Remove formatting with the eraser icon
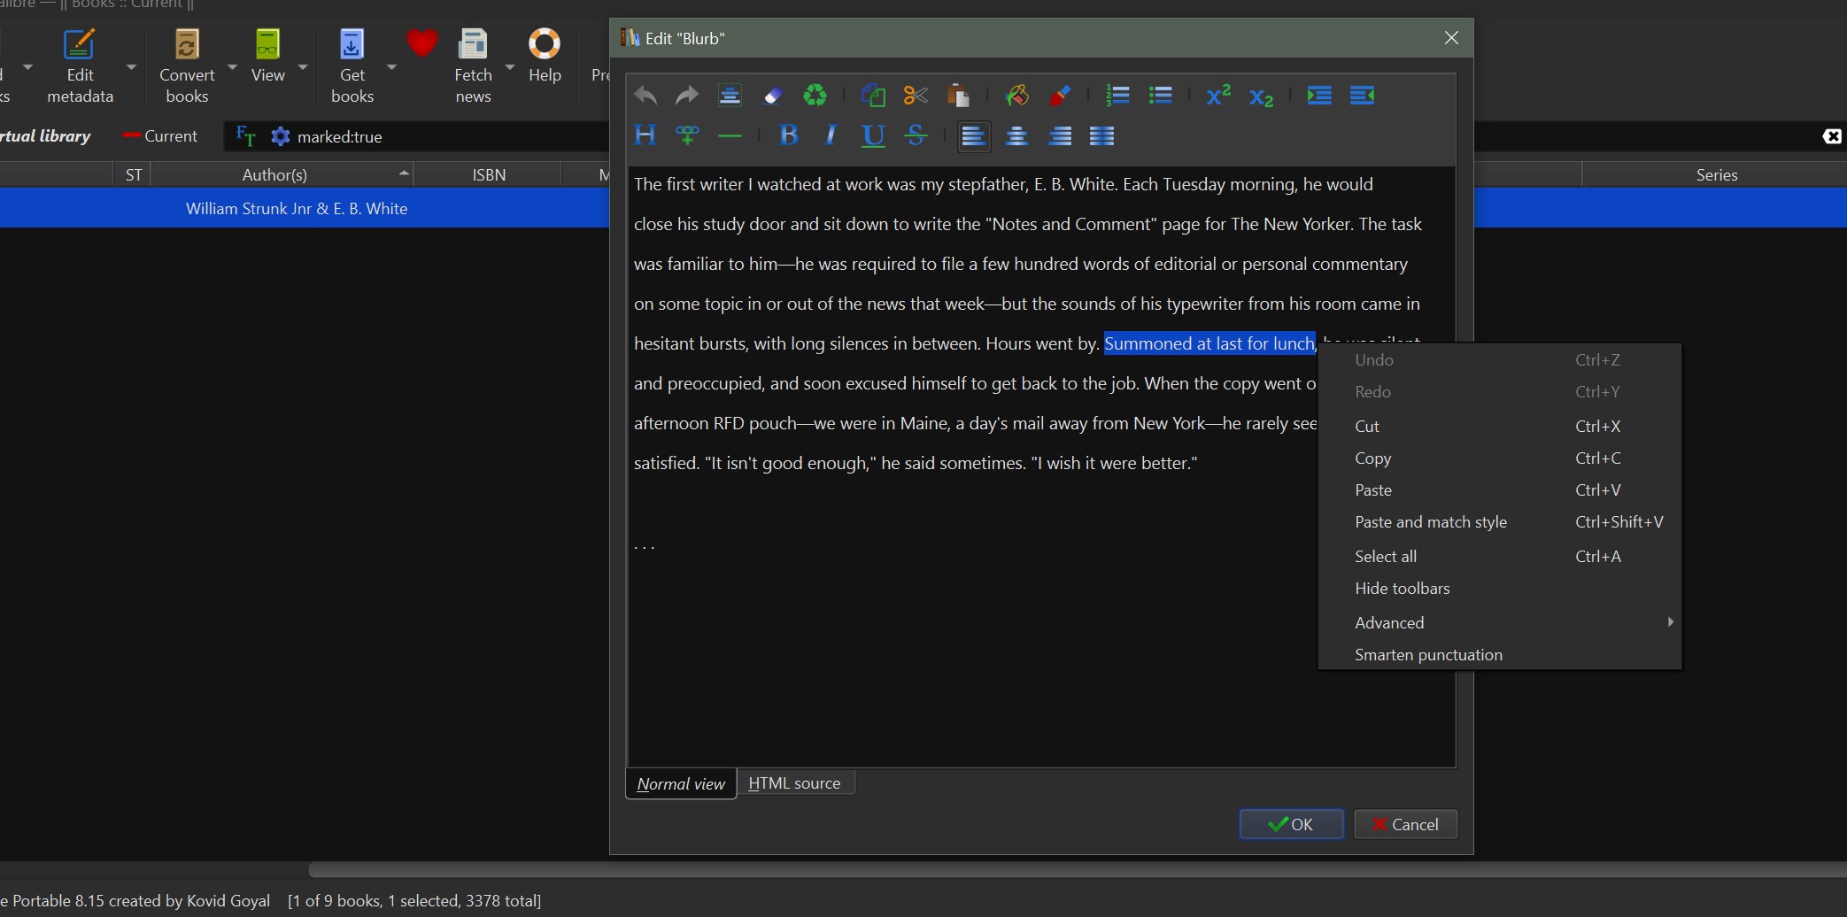 click(772, 96)
